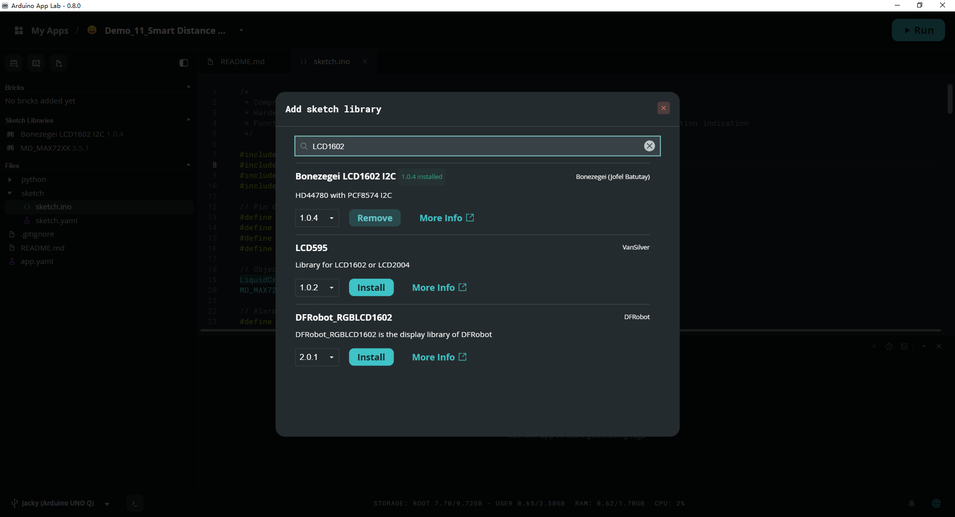Open the app name dropdown arrow
The height and width of the screenshot is (517, 955).
241,30
